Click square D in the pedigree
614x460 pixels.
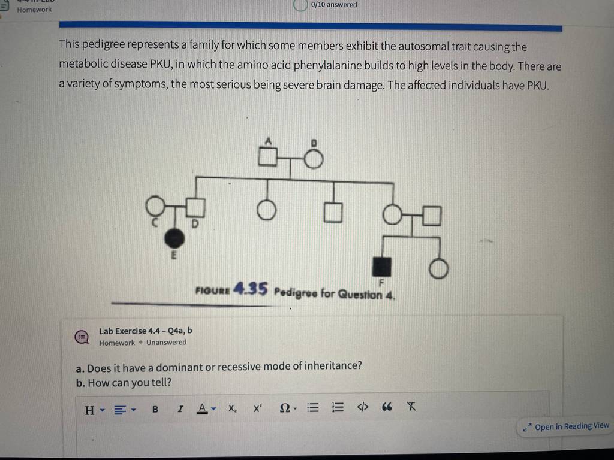(195, 208)
